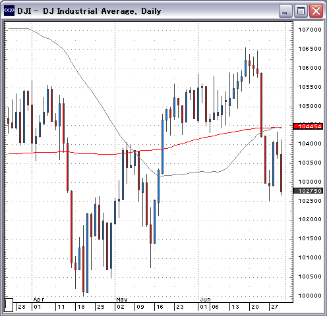327x316 pixels.
Task: Click the tall red candle after June 20
Action: coord(262,105)
